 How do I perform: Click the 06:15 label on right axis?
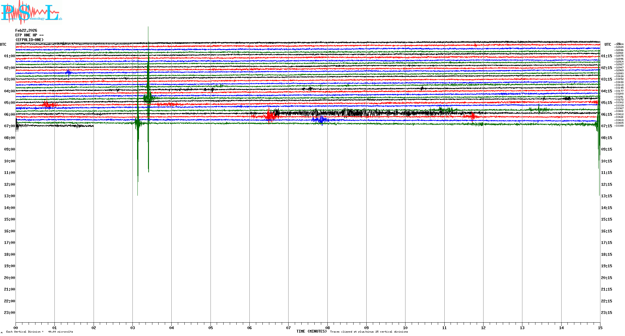[606, 114]
